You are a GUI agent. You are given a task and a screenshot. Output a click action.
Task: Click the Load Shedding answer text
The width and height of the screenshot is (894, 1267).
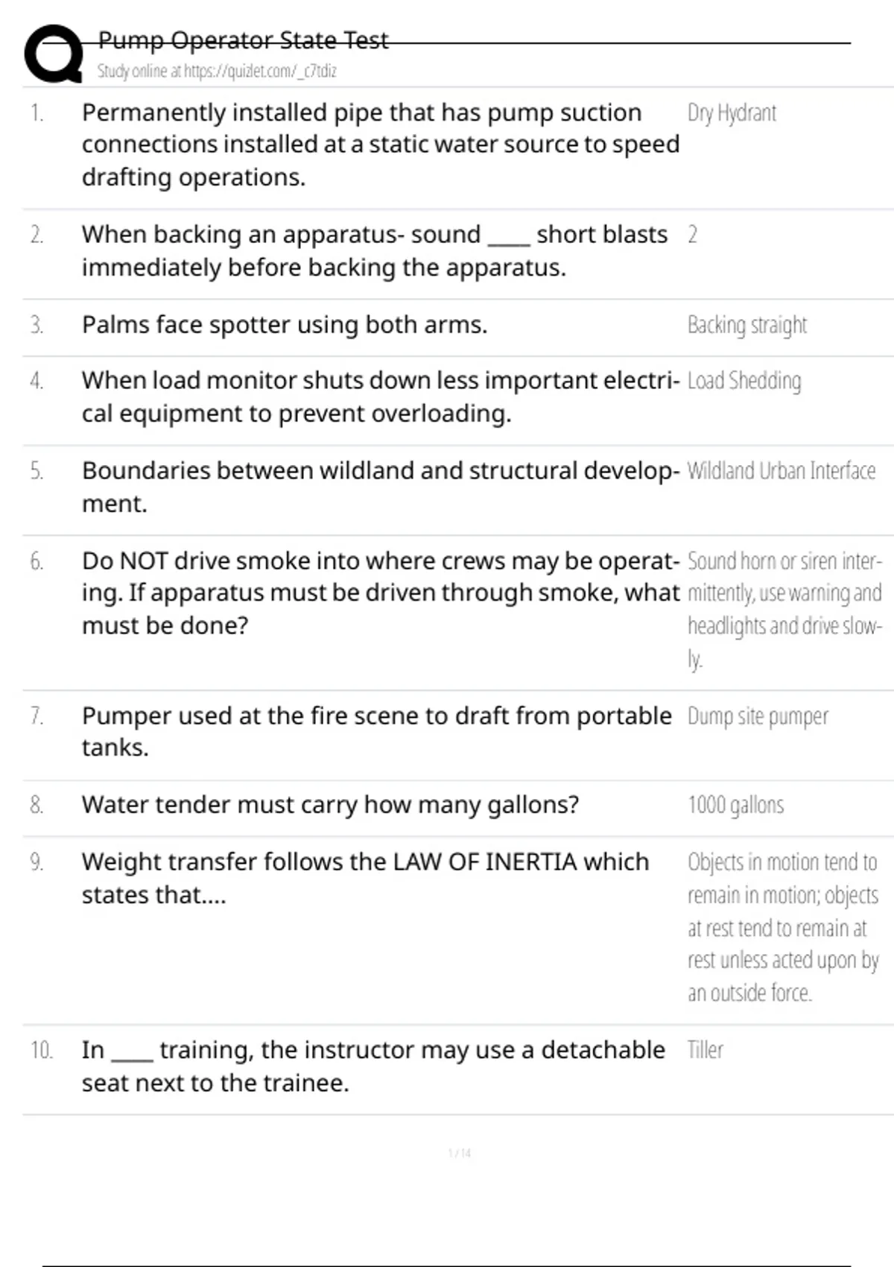tap(744, 381)
